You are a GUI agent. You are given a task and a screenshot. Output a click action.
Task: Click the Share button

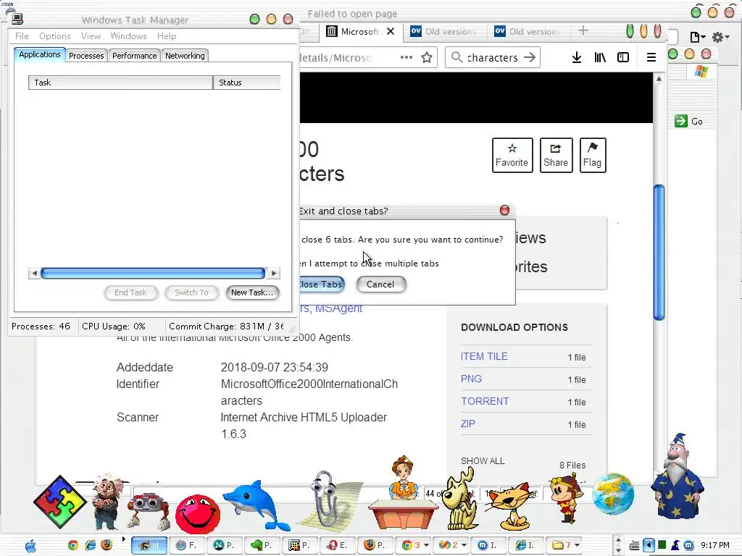tap(556, 155)
